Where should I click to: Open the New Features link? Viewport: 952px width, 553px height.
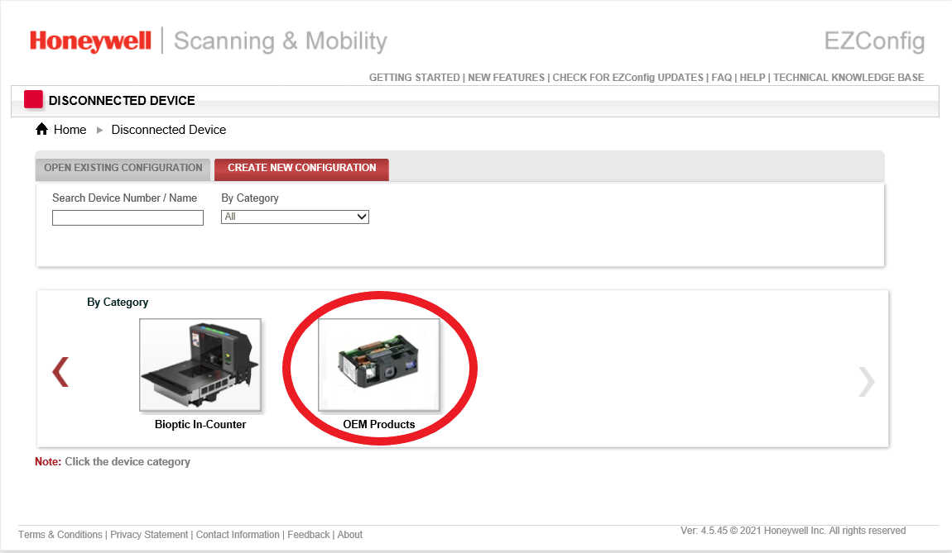[x=506, y=78]
